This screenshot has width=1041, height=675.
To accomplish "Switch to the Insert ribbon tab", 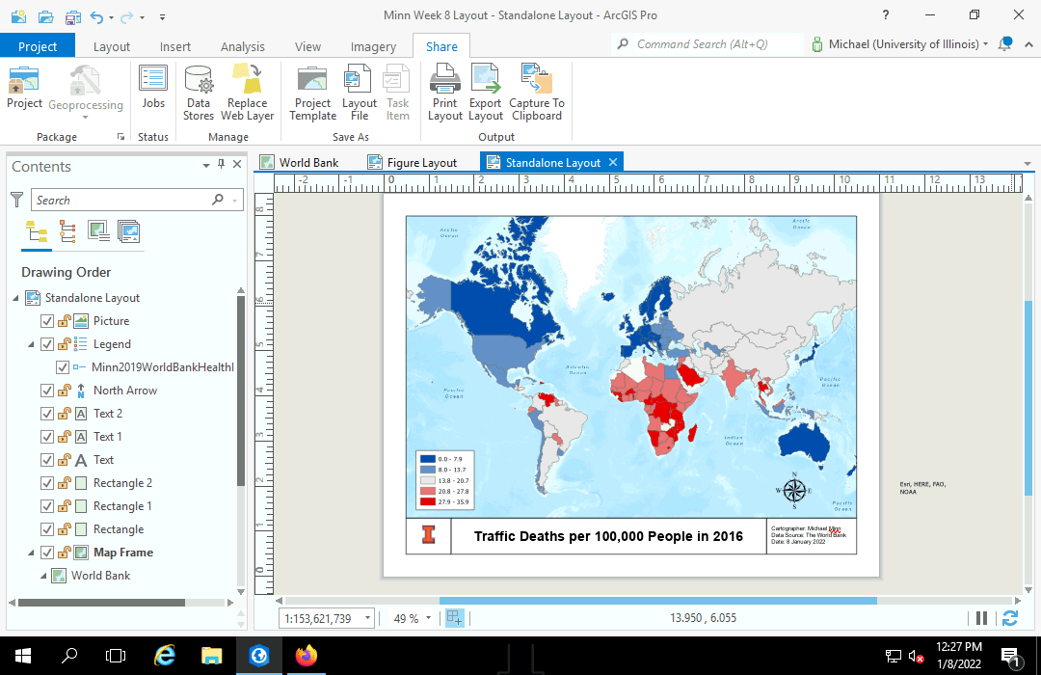I will click(x=175, y=46).
